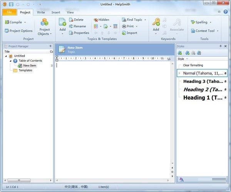
Task: Open the Help question mark icon
Action: [226, 12]
